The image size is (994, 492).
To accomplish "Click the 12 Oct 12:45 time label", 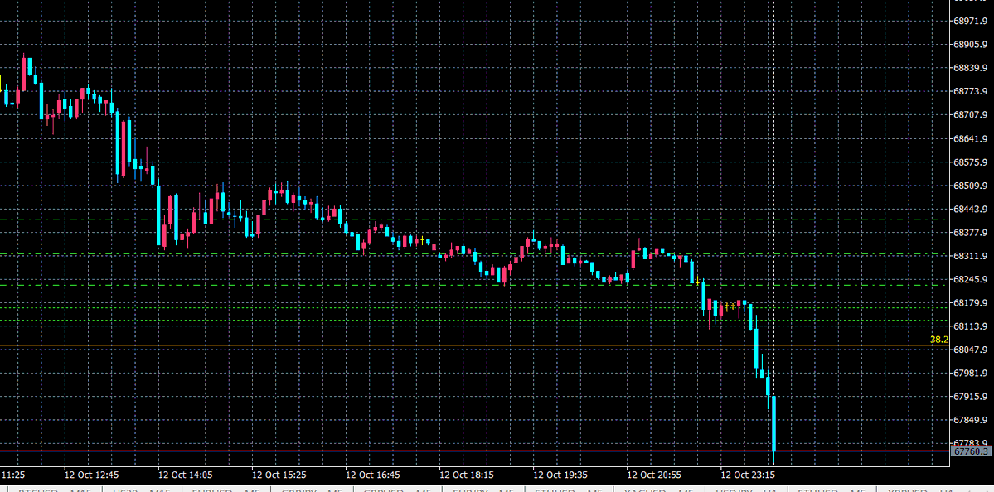I will tap(90, 475).
